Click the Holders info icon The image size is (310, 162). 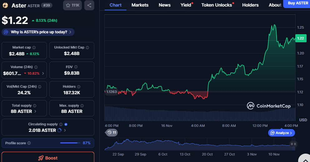tap(78, 86)
